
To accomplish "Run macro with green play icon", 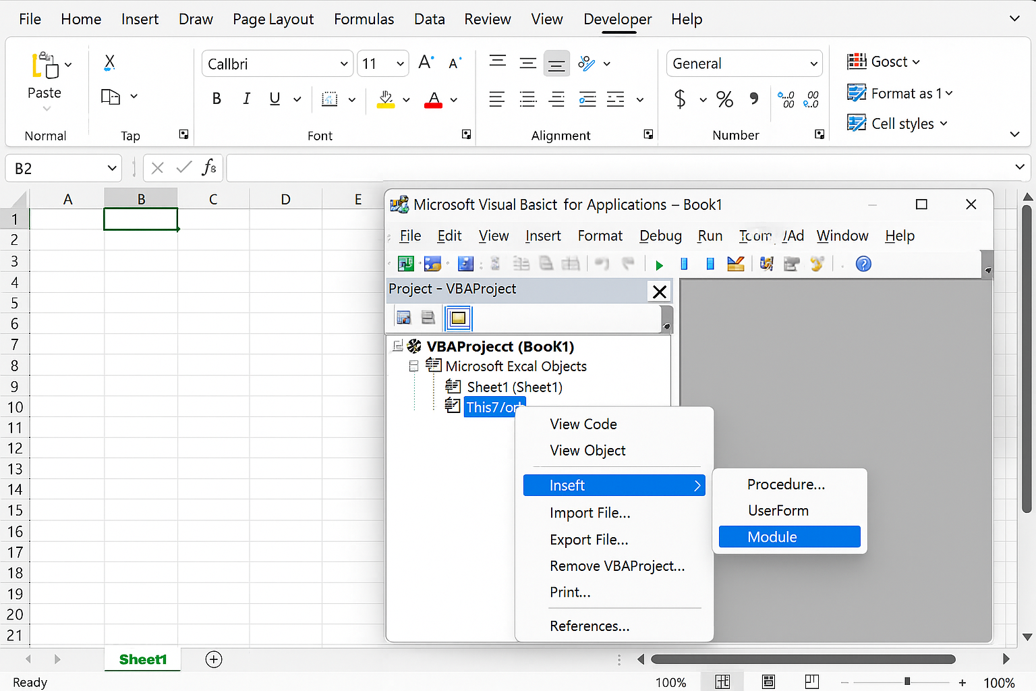I will (660, 265).
